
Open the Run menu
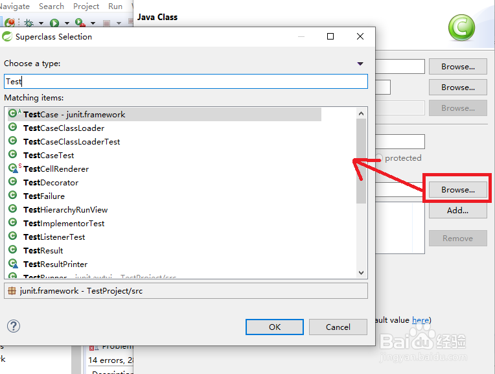coord(115,6)
